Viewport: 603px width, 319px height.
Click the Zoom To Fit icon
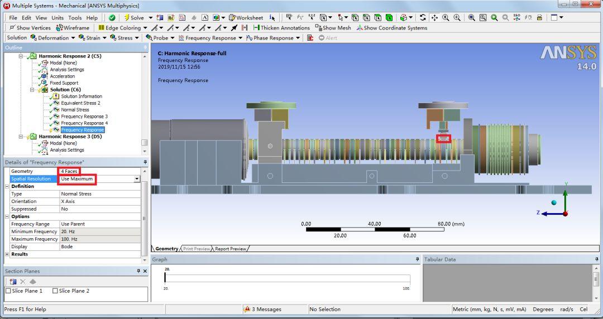[x=471, y=18]
